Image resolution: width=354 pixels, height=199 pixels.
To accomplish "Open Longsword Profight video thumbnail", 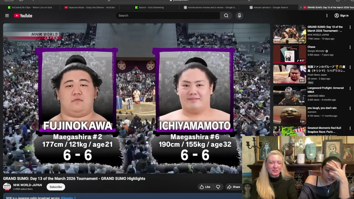I will click(290, 95).
